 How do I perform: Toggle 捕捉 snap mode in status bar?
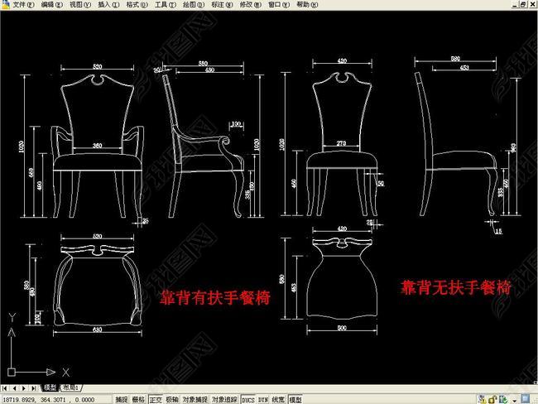pos(122,399)
